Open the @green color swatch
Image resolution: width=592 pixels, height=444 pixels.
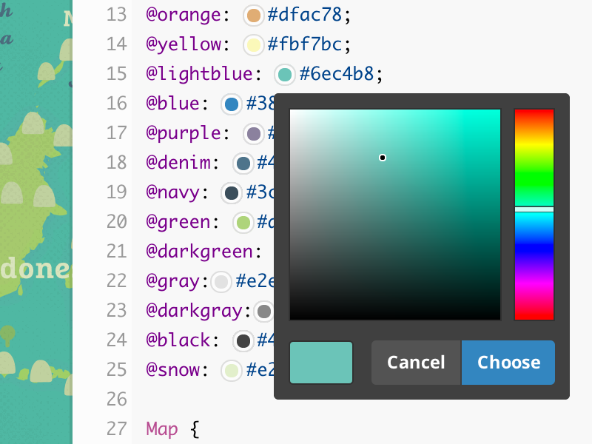[x=243, y=222]
